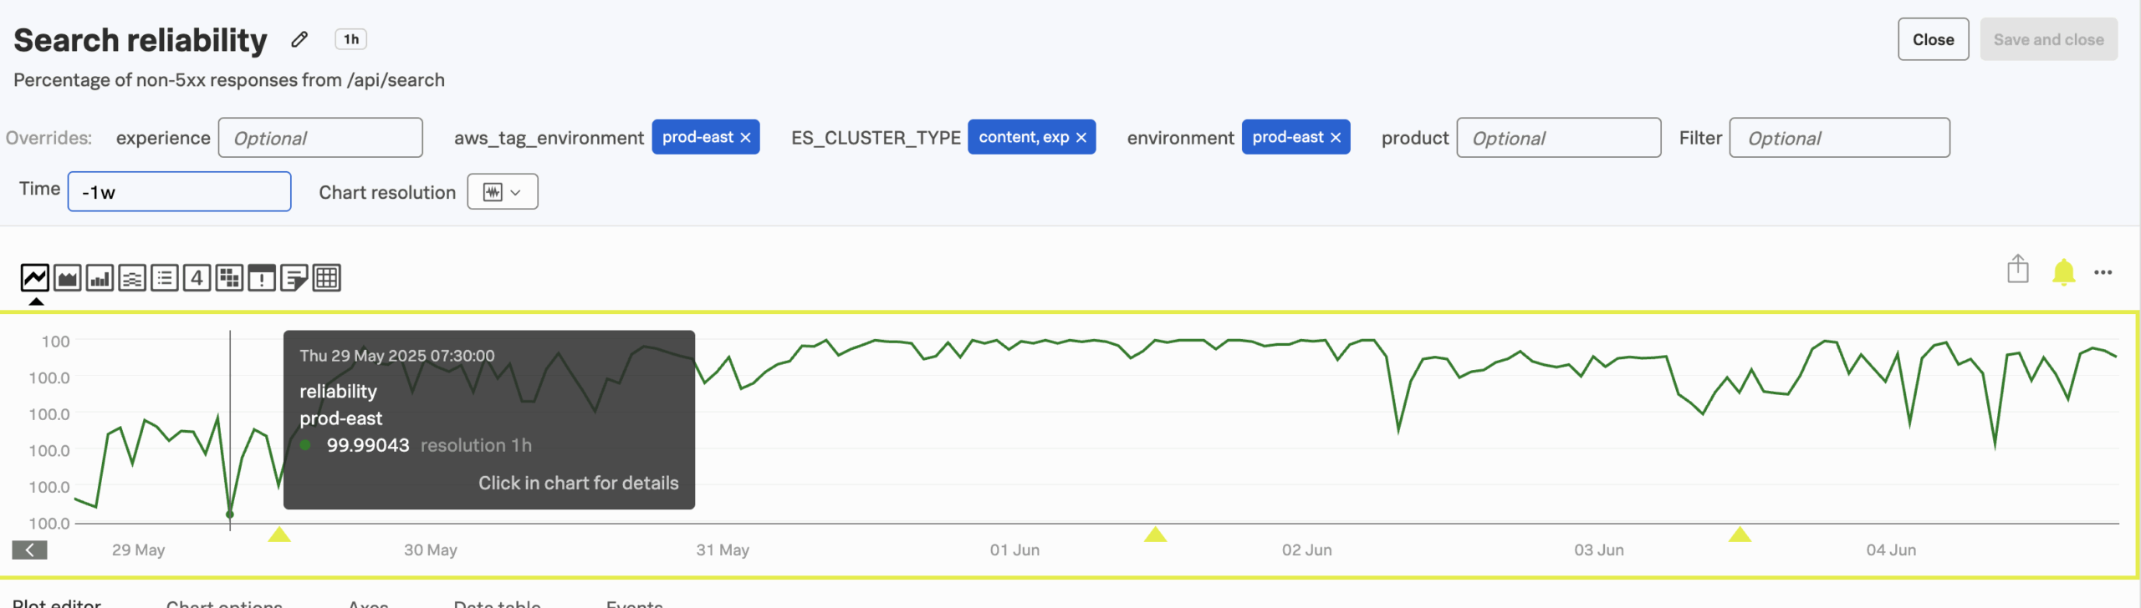Viewport: 2141px width, 608px height.
Task: Click the 1h resolution badge
Action: tap(351, 39)
